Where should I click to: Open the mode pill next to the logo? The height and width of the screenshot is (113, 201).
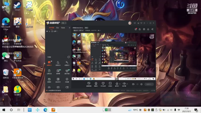(64, 23)
